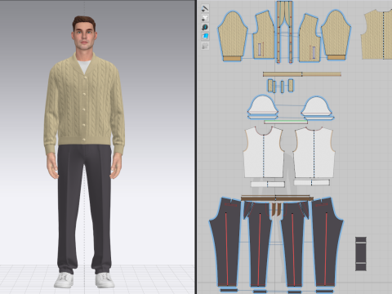
Task: Click the avatar's head in 3D view
Action: pos(84,32)
